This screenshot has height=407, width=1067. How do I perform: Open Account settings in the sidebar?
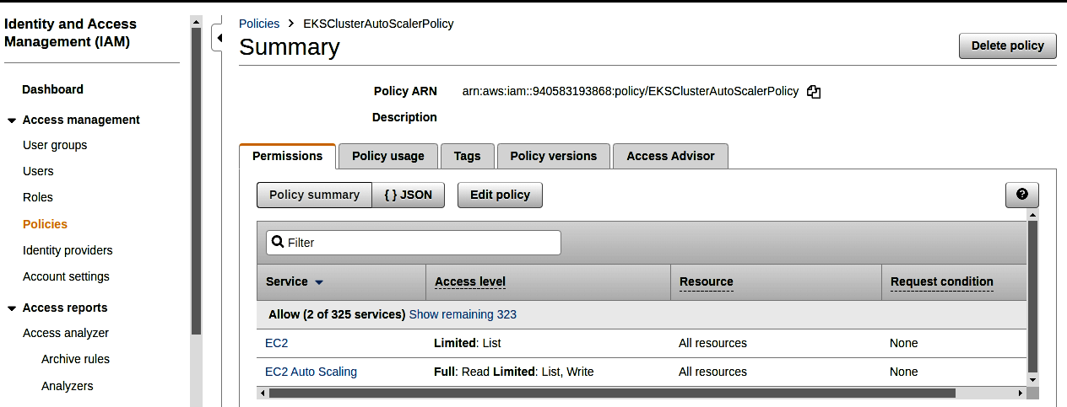coord(66,276)
